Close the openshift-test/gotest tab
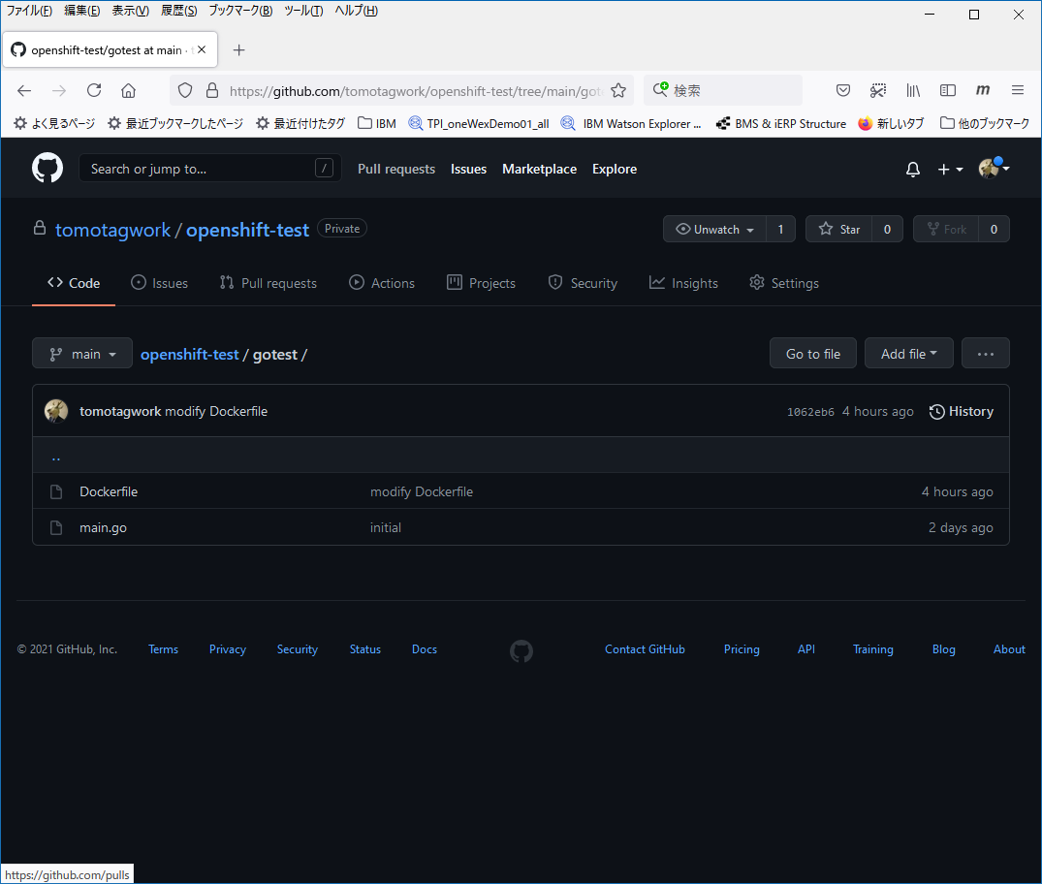This screenshot has height=884, width=1042. pyautogui.click(x=202, y=49)
